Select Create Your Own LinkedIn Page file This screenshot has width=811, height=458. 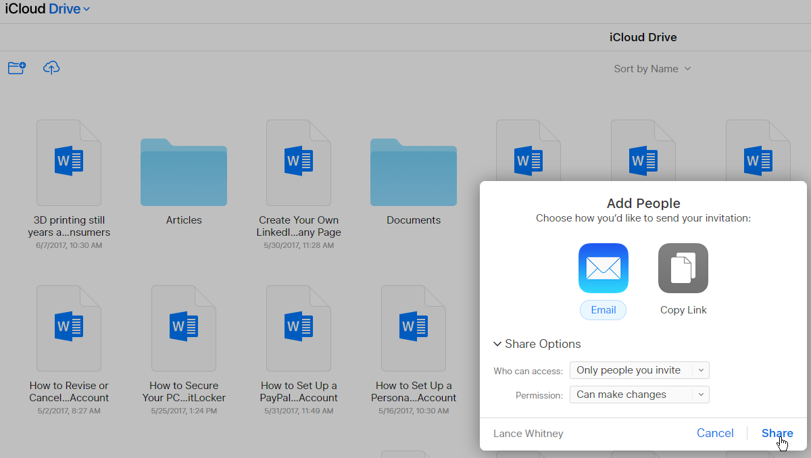pyautogui.click(x=299, y=163)
